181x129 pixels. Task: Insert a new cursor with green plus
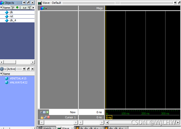[47, 112]
